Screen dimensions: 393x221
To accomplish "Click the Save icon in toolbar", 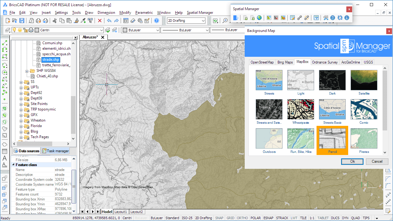I will point(22,21).
